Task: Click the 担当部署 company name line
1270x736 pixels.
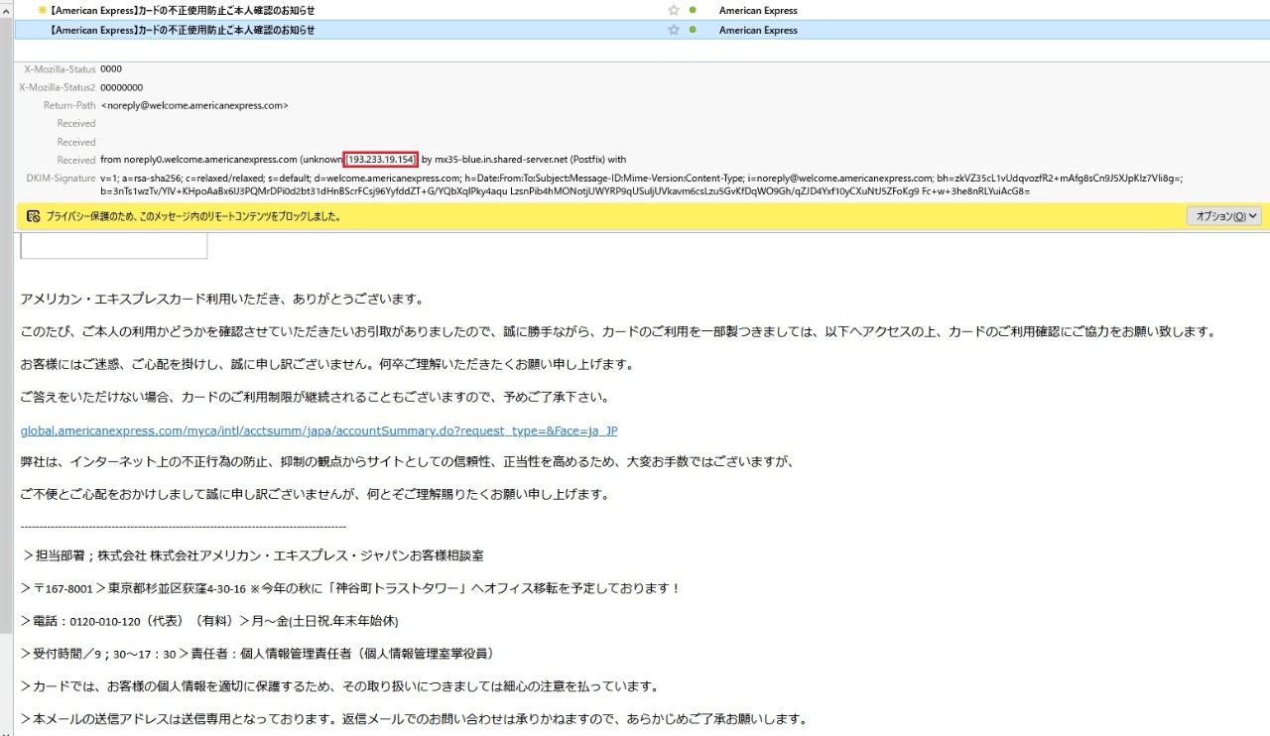Action: pos(252,555)
